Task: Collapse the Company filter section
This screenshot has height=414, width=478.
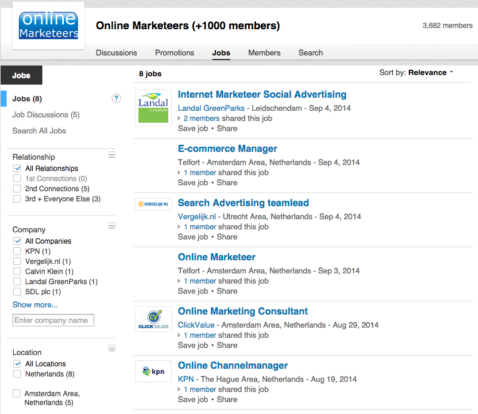Action: point(112,226)
